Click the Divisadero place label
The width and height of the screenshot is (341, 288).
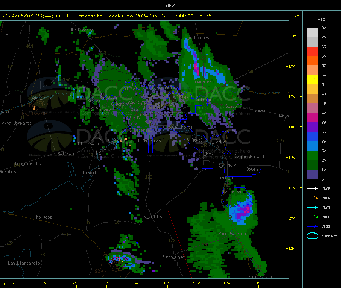pyautogui.click(x=82, y=30)
